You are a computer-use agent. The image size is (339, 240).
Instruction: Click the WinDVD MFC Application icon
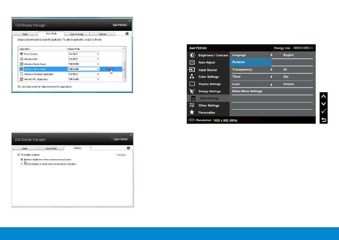pyautogui.click(x=21, y=79)
